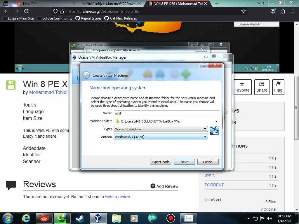Viewport: 299px width, 224px height.
Task: Open the Mohammad Tohidi author link
Action: point(48,92)
